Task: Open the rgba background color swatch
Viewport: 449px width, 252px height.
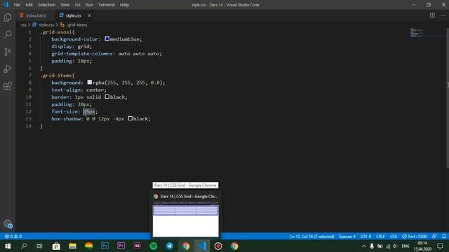Action: pyautogui.click(x=90, y=82)
